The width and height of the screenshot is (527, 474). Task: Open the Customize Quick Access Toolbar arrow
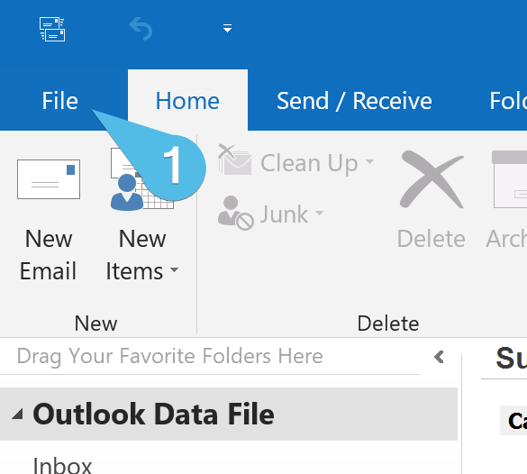click(x=228, y=28)
